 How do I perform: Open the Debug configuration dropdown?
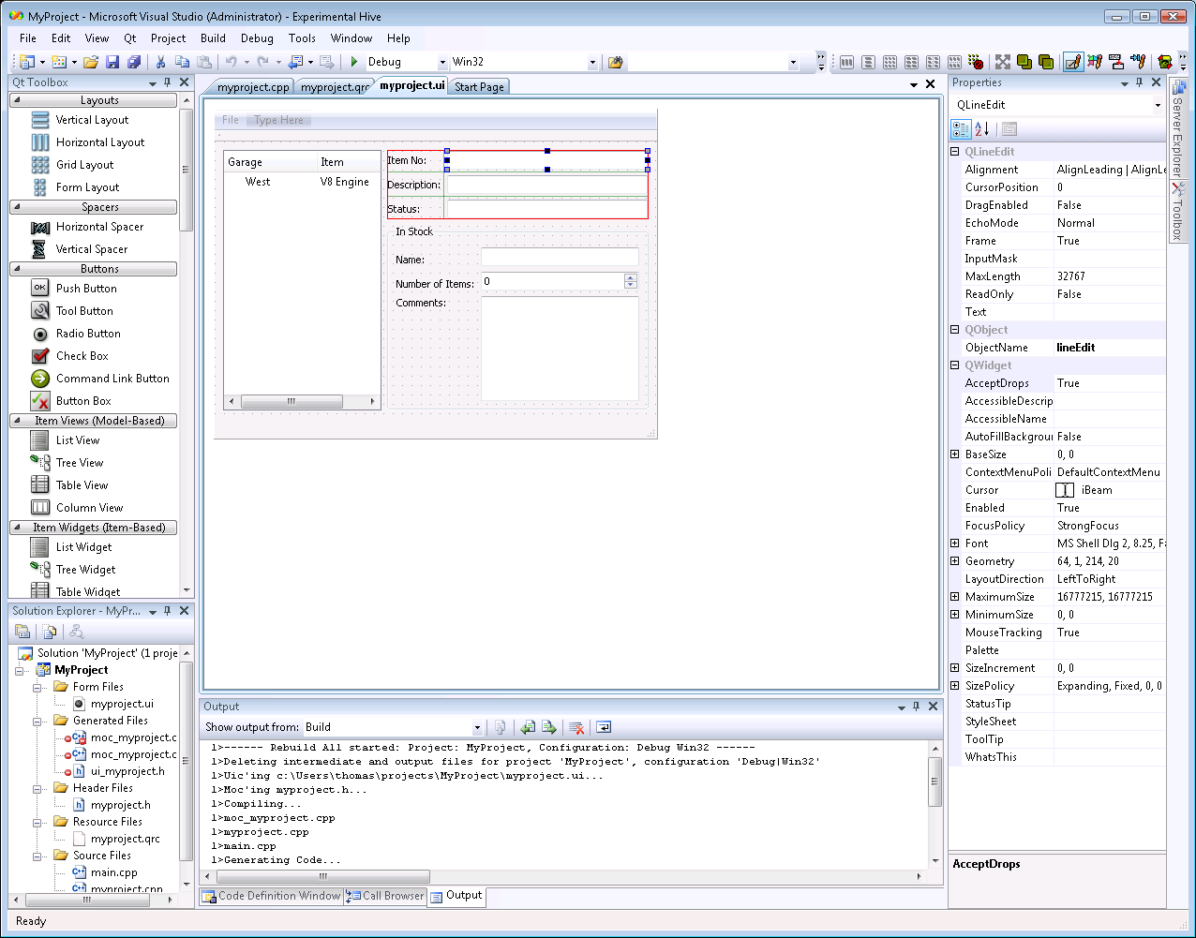(442, 63)
